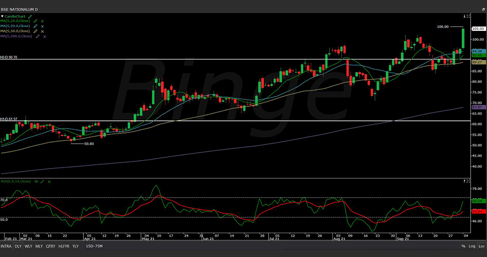Remove the RSI(E,9,14,Close) indicator
The width and height of the screenshot is (487, 257).
click(x=49, y=182)
